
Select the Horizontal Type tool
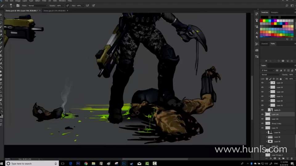point(1,84)
